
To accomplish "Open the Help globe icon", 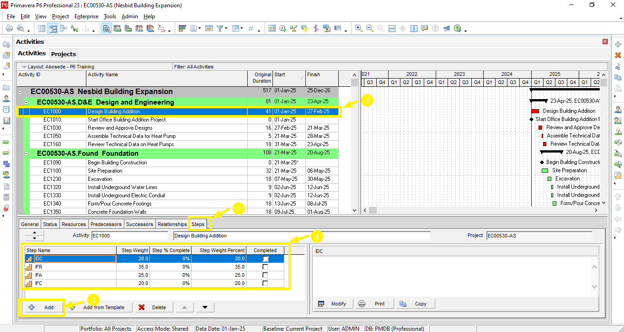I will (458, 28).
